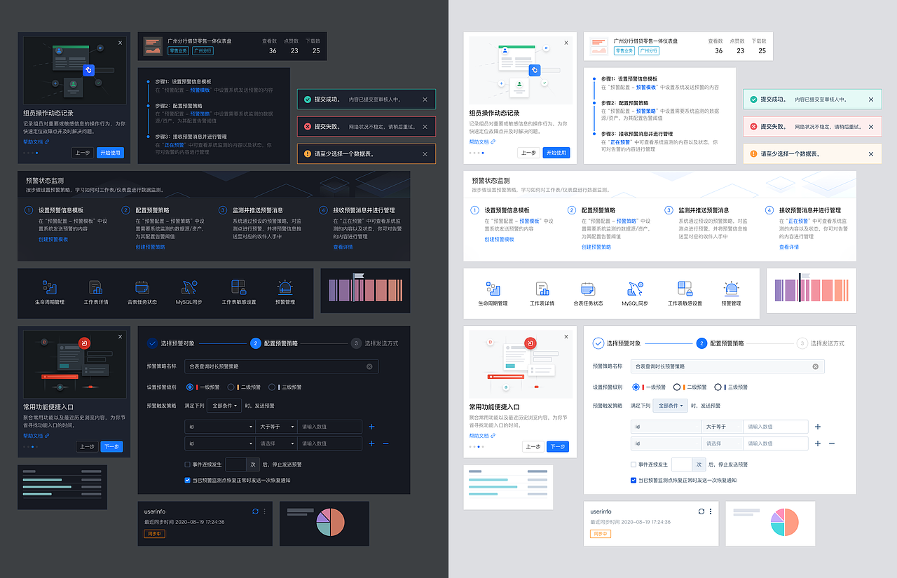Image resolution: width=897 pixels, height=578 pixels.
Task: Refresh the light theme userinfo card
Action: (x=701, y=511)
